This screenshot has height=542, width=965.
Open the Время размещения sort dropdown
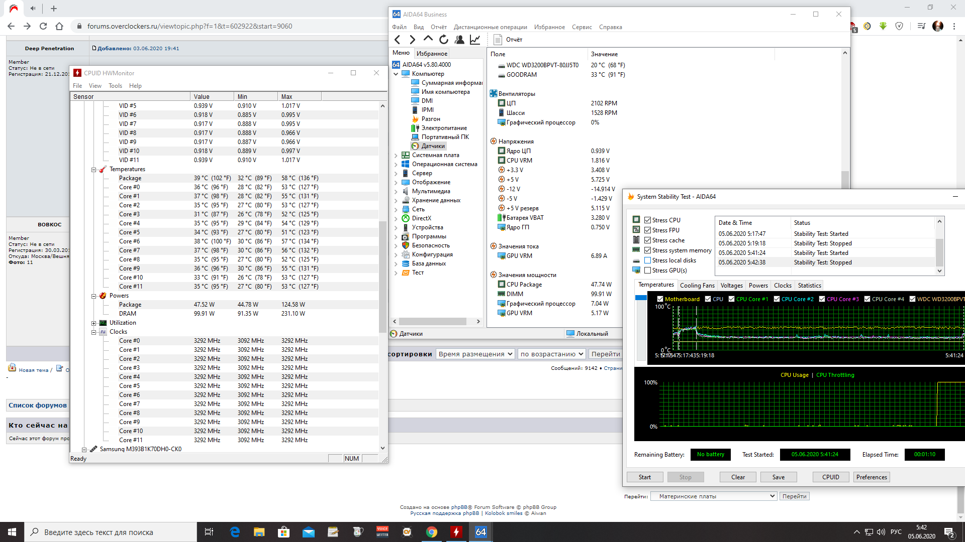[475, 354]
